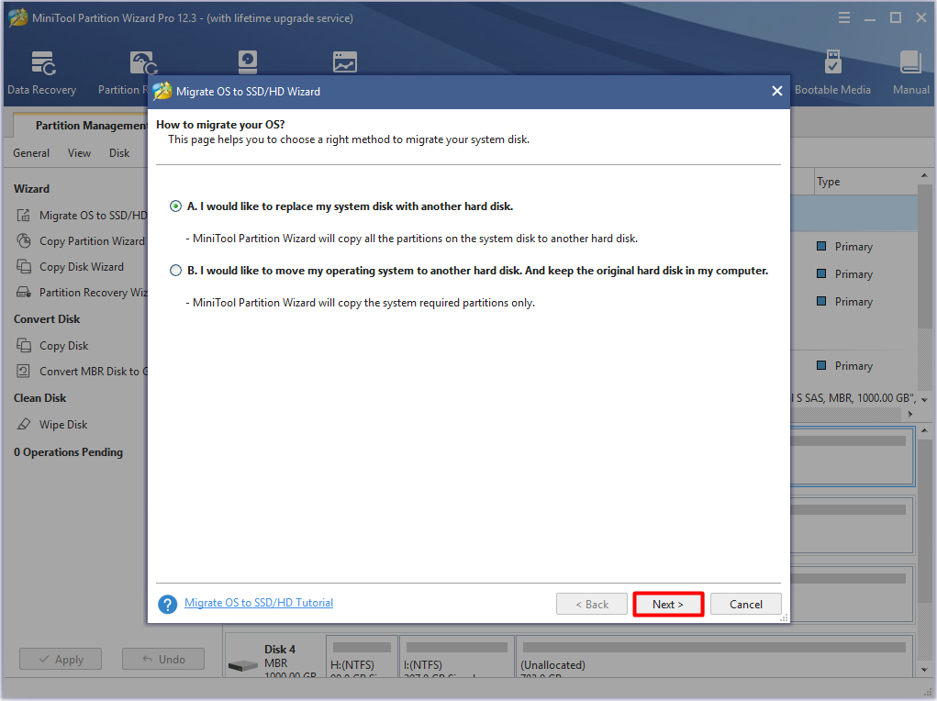Open the Manual from the toolbar

click(910, 72)
